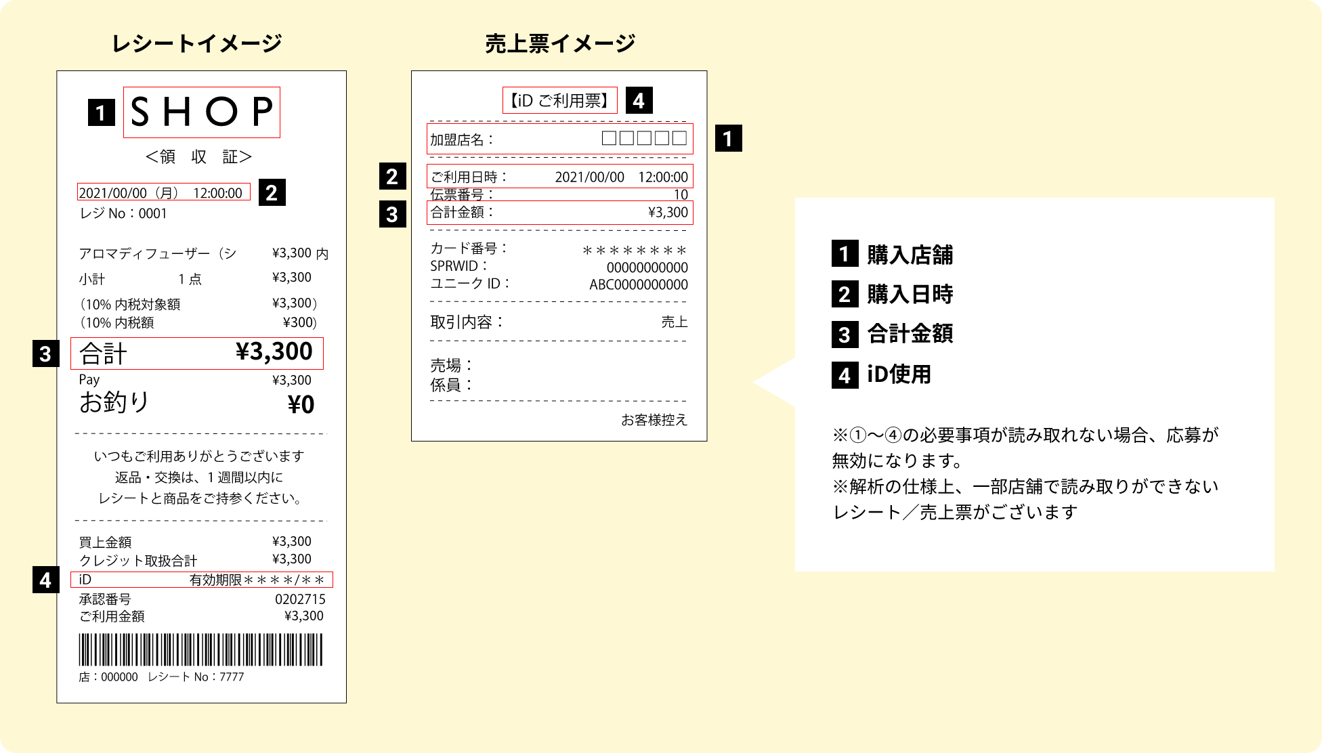Click the クレジット取扱合計 row
This screenshot has height=753, width=1322.
pyautogui.click(x=195, y=560)
